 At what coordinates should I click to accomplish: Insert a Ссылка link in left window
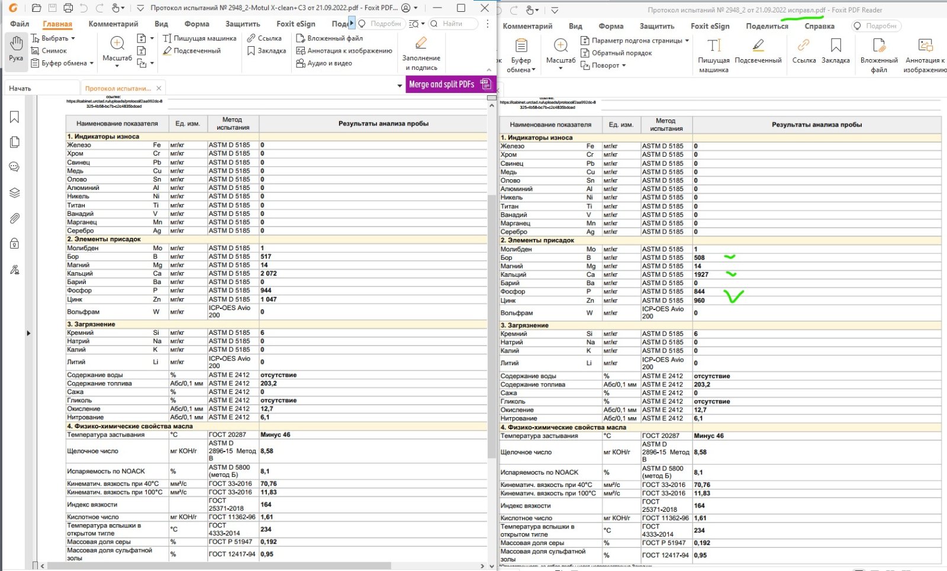[x=264, y=38]
